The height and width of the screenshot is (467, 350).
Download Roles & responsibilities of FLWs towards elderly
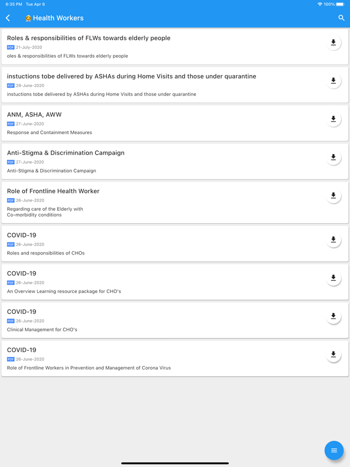[x=333, y=42]
